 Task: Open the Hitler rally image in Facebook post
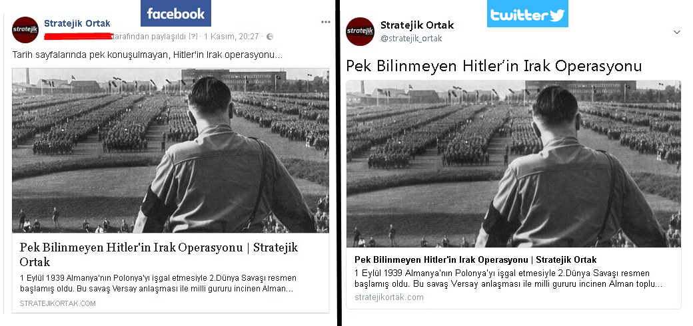point(171,150)
